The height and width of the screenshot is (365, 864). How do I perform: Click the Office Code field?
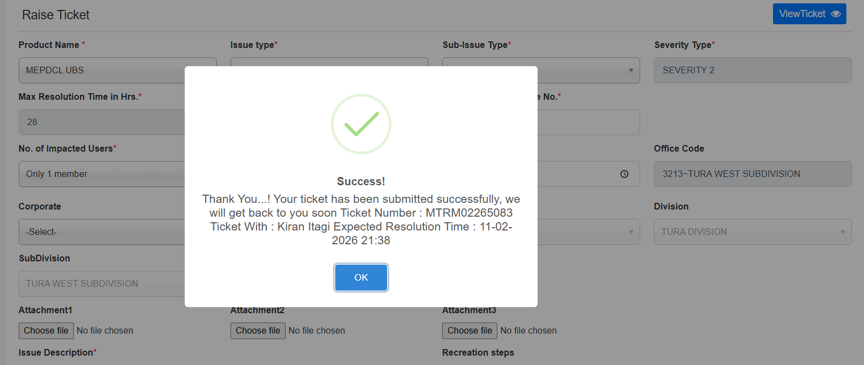(752, 174)
